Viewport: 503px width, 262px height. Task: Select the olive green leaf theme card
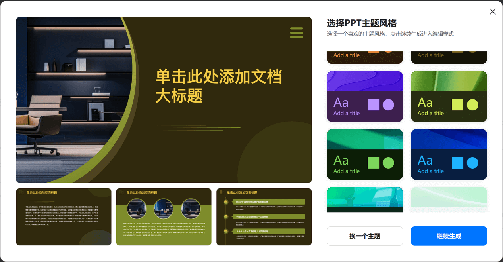(x=449, y=96)
